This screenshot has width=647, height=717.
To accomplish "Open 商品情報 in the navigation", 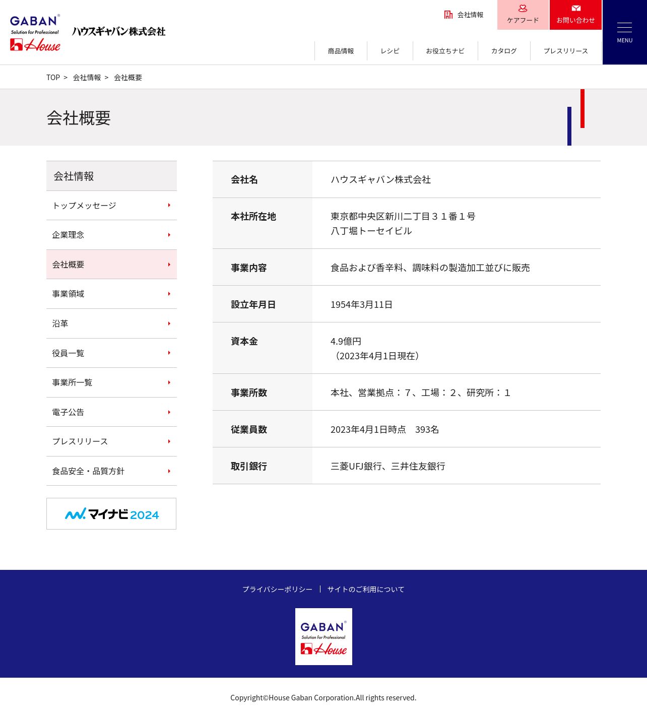I will pyautogui.click(x=341, y=51).
